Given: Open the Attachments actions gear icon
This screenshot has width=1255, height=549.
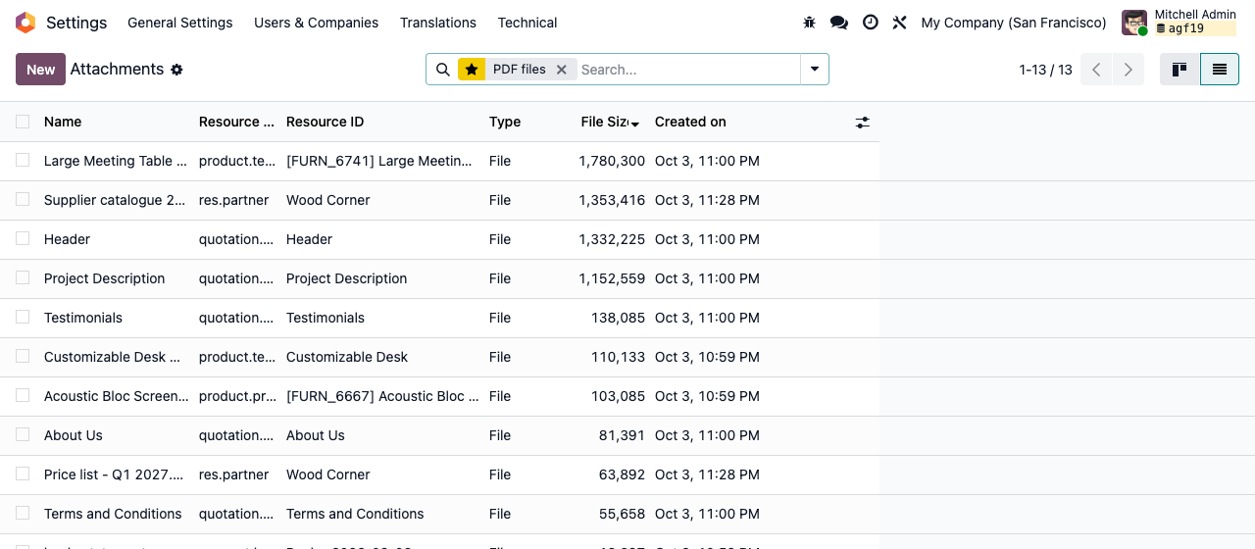Looking at the screenshot, I should (176, 70).
